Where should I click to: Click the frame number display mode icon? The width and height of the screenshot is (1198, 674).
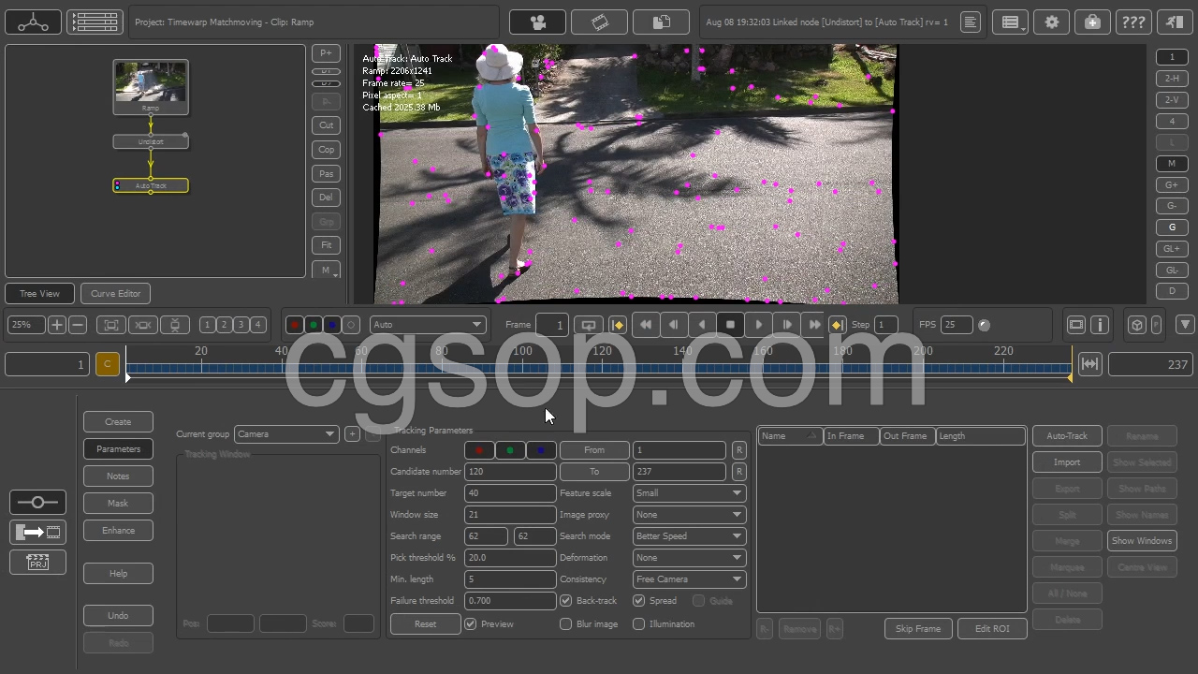[x=589, y=325]
